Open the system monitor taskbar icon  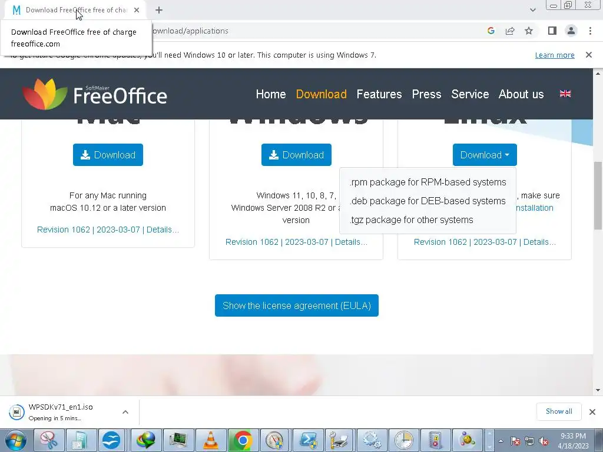click(x=178, y=440)
